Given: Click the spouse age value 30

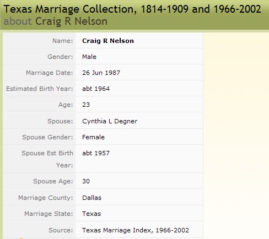Looking at the screenshot, I should [86, 181].
